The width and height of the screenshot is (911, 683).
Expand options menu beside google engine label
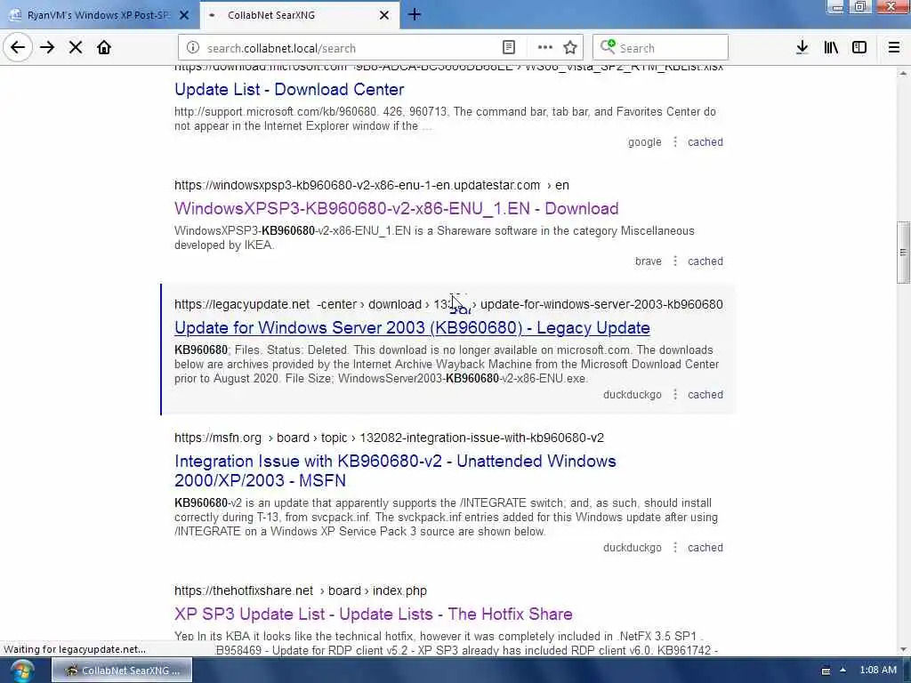click(675, 141)
